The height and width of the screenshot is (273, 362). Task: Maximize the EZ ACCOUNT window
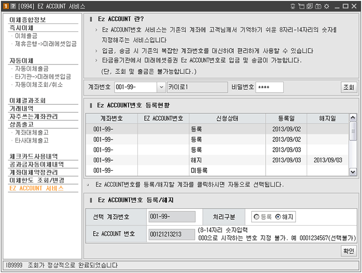345,6
